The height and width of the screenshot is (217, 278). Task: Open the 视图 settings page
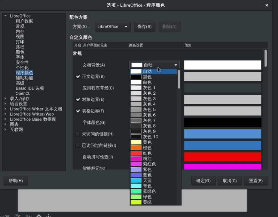tap(20, 37)
